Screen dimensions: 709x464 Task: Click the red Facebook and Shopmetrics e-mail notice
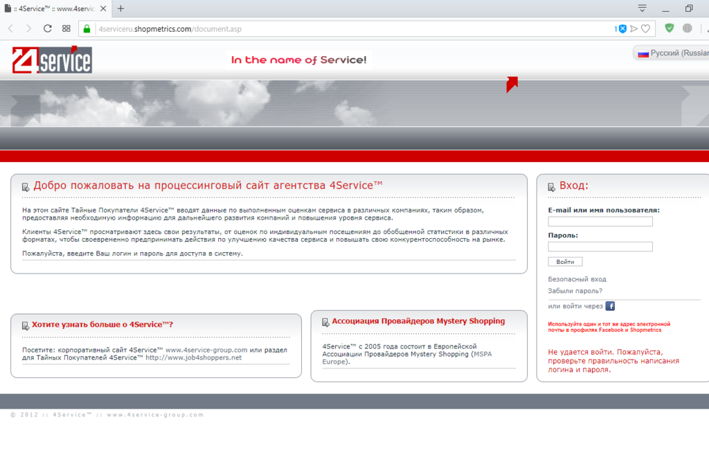click(609, 327)
